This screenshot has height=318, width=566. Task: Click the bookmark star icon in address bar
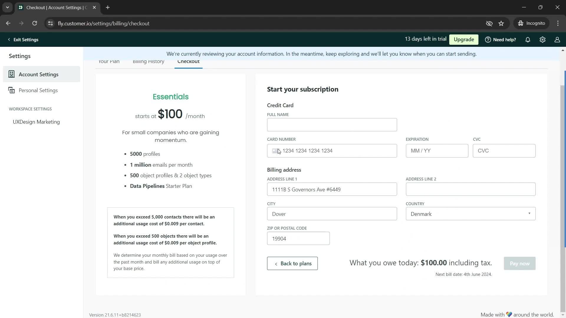click(x=502, y=23)
